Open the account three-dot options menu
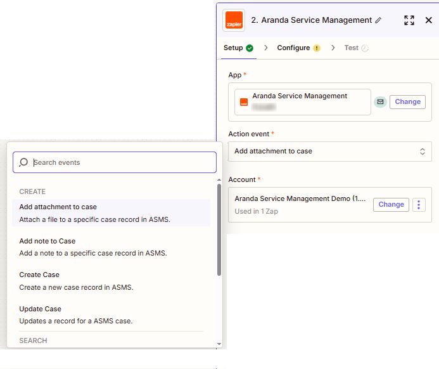 tap(419, 205)
